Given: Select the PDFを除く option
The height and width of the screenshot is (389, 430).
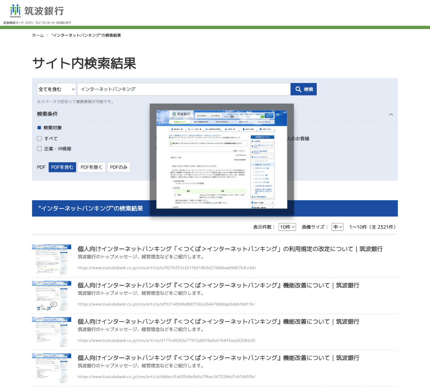Looking at the screenshot, I should click(x=91, y=167).
